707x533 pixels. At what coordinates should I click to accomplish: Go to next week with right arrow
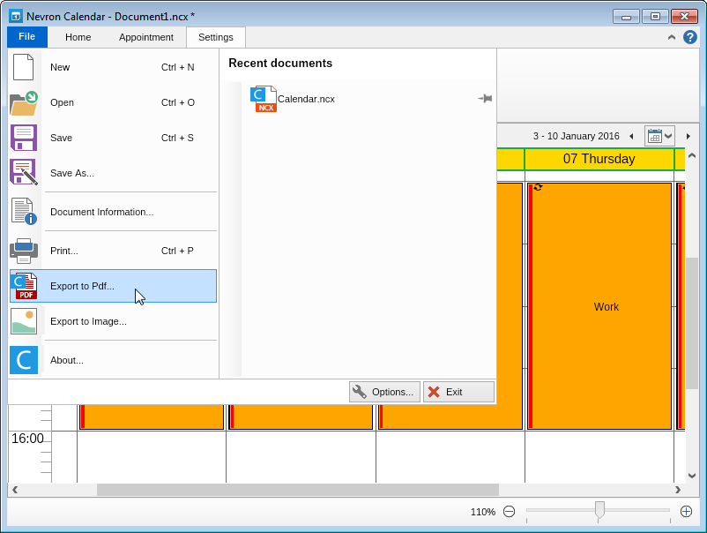(x=688, y=136)
